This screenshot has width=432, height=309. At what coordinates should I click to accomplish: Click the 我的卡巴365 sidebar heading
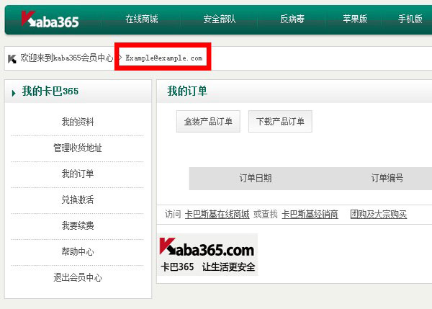pos(50,91)
